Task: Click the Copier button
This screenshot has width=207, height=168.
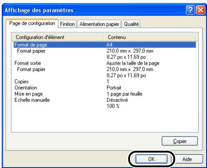Action: tap(180, 141)
